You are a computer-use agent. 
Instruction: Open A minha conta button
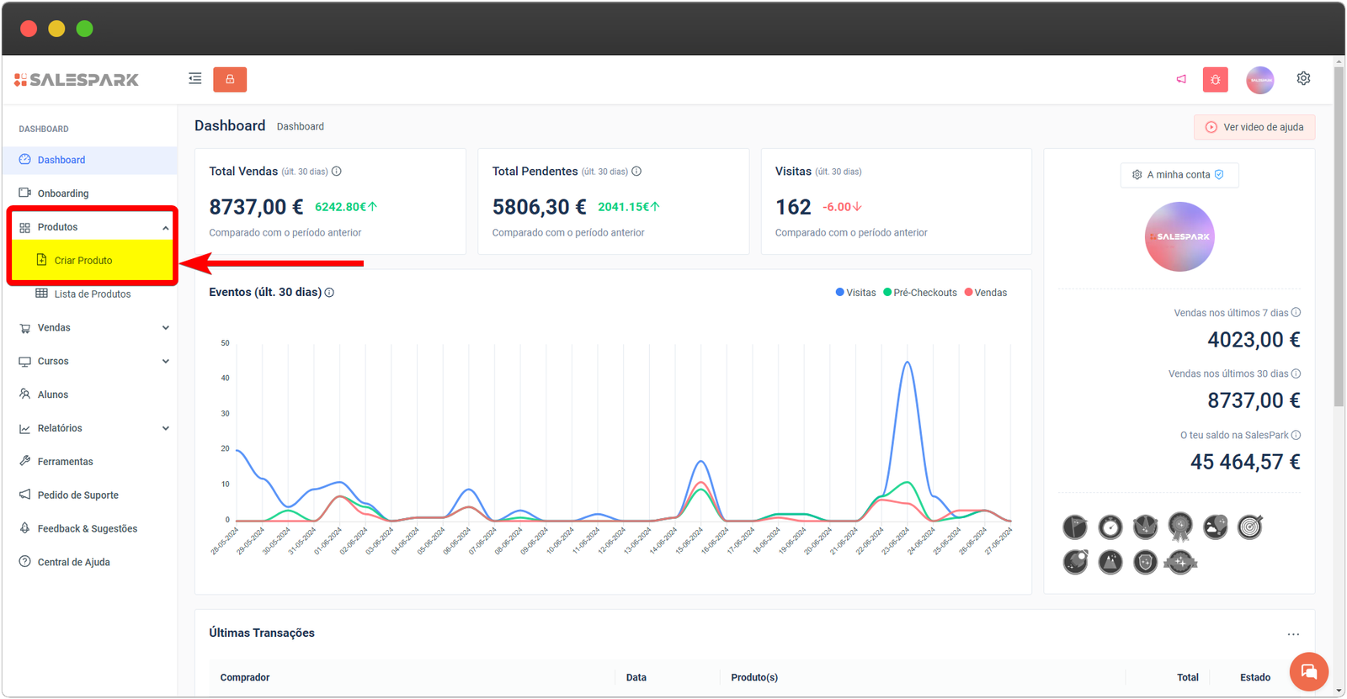1179,175
